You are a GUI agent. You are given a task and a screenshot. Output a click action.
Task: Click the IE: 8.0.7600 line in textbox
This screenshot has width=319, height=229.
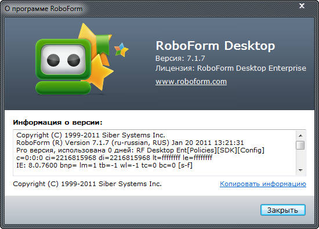(104, 165)
